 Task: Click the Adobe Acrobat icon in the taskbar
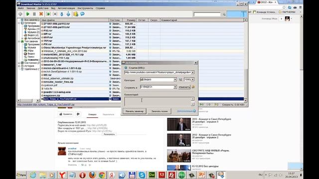point(161,175)
